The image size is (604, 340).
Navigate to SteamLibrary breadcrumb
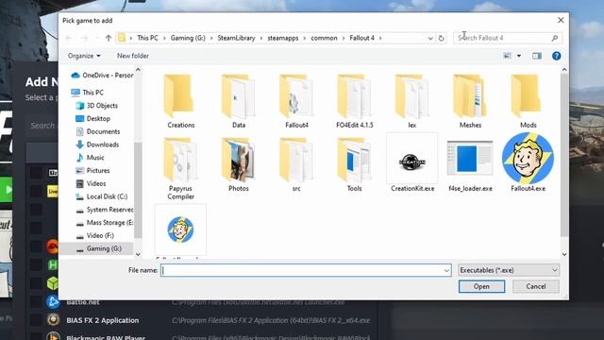236,38
